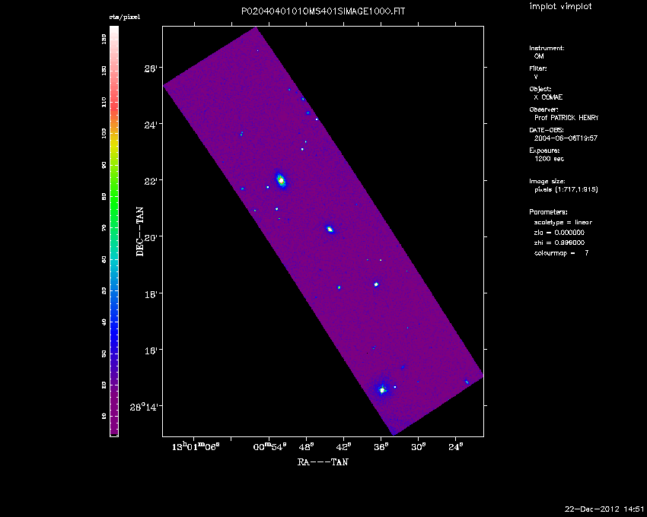Click the pixels range '(1:717,1:915)' text

pyautogui.click(x=577, y=189)
